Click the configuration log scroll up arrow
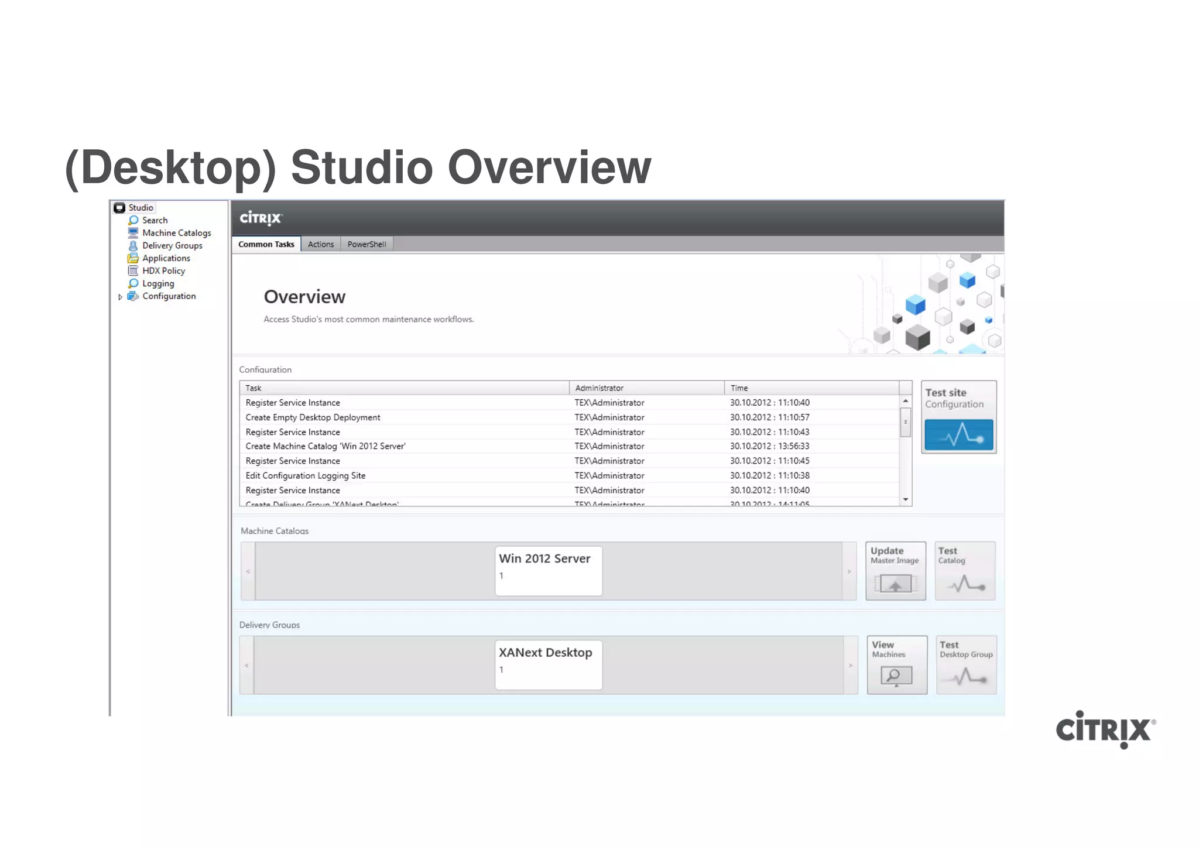 tap(906, 401)
